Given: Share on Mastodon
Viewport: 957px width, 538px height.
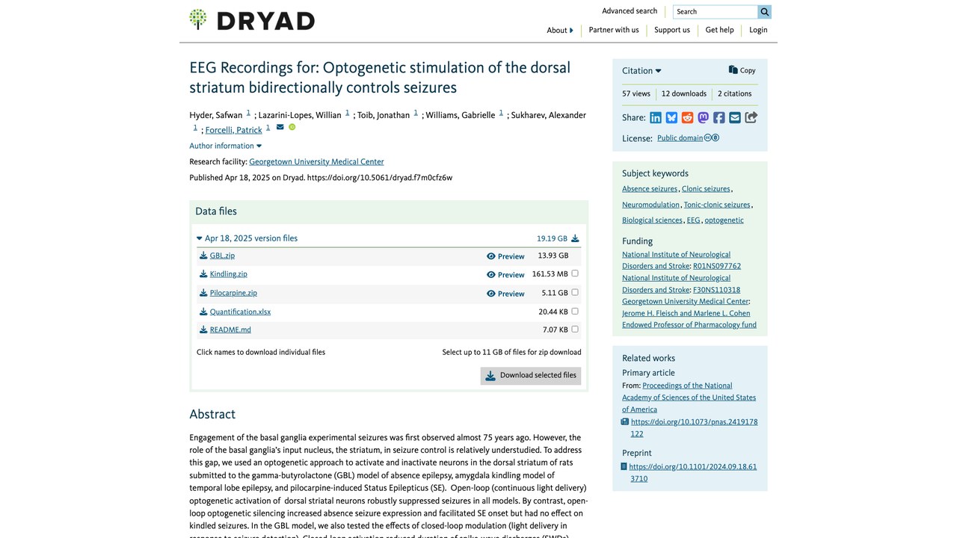Looking at the screenshot, I should click(x=703, y=117).
